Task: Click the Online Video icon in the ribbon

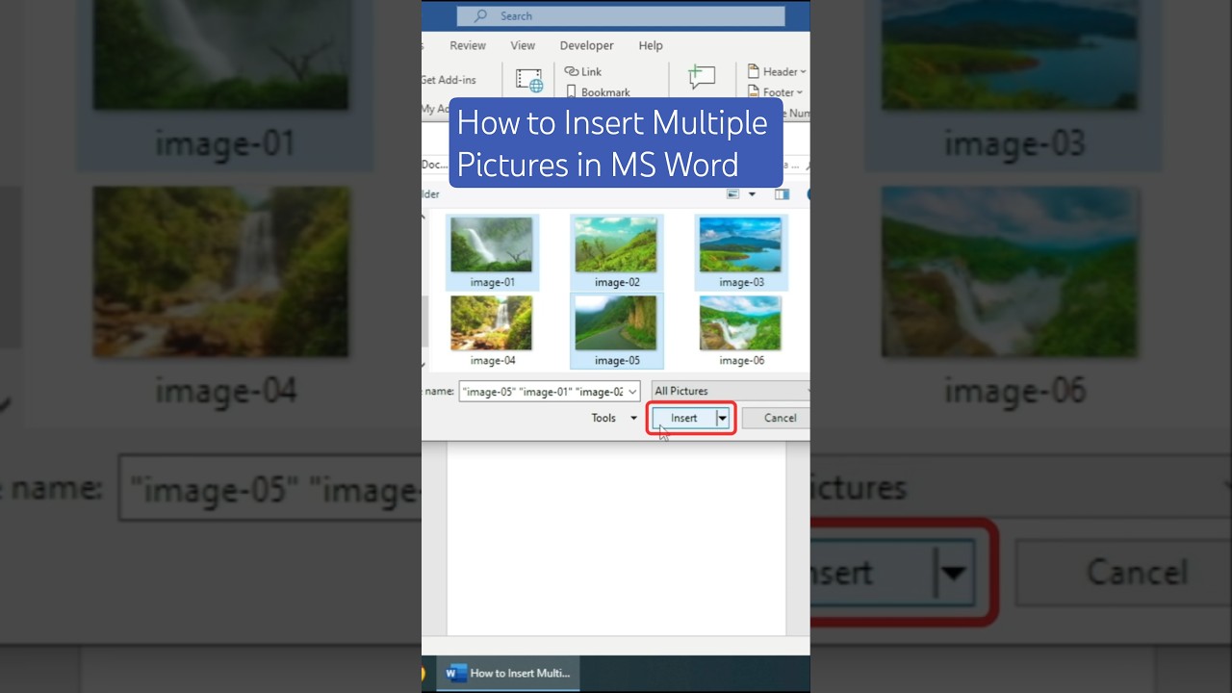Action: click(x=529, y=81)
